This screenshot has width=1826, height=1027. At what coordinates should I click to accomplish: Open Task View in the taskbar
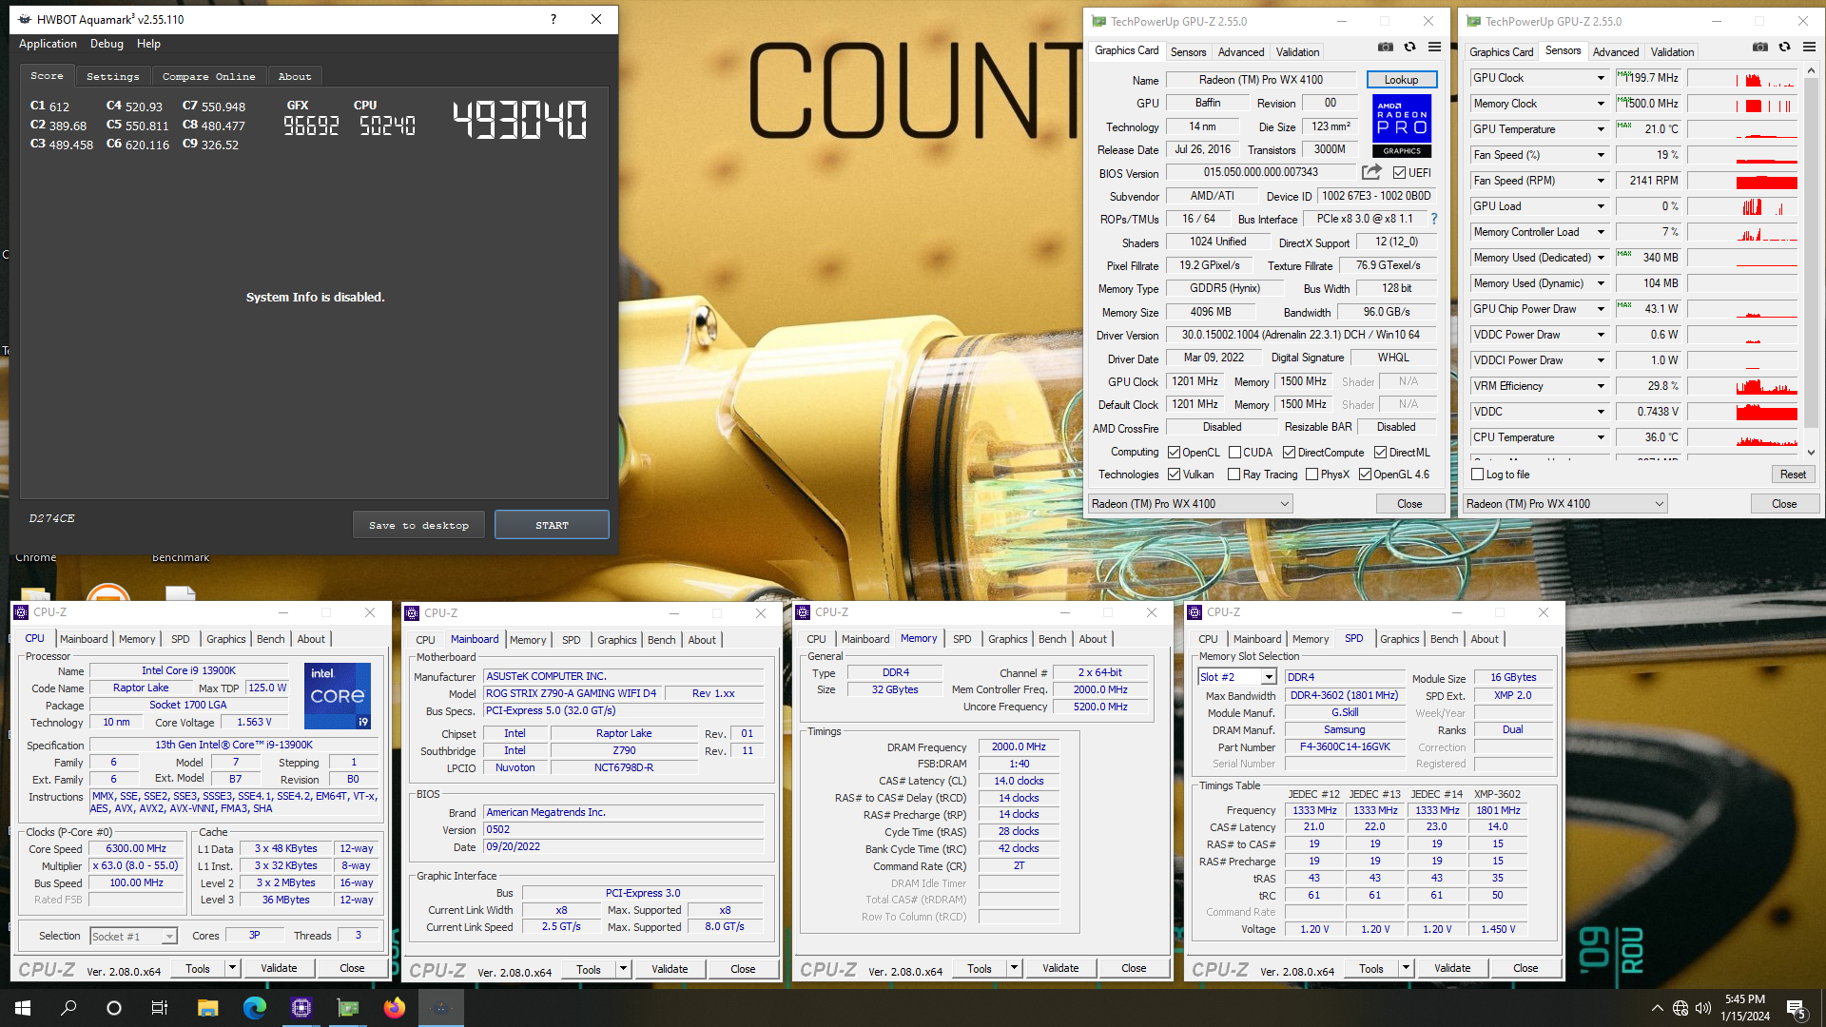click(x=160, y=1008)
